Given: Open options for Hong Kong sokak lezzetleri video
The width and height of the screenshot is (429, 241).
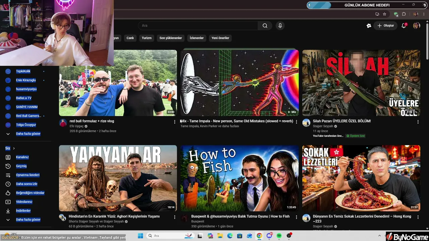Looking at the screenshot, I should click(x=418, y=217).
